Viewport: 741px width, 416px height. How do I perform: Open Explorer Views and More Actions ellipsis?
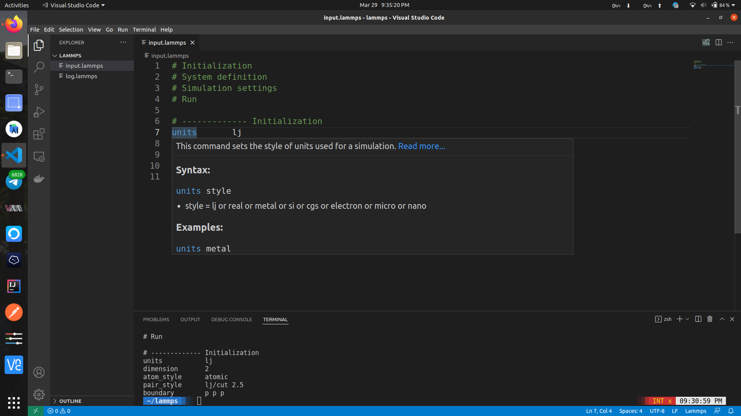123,42
